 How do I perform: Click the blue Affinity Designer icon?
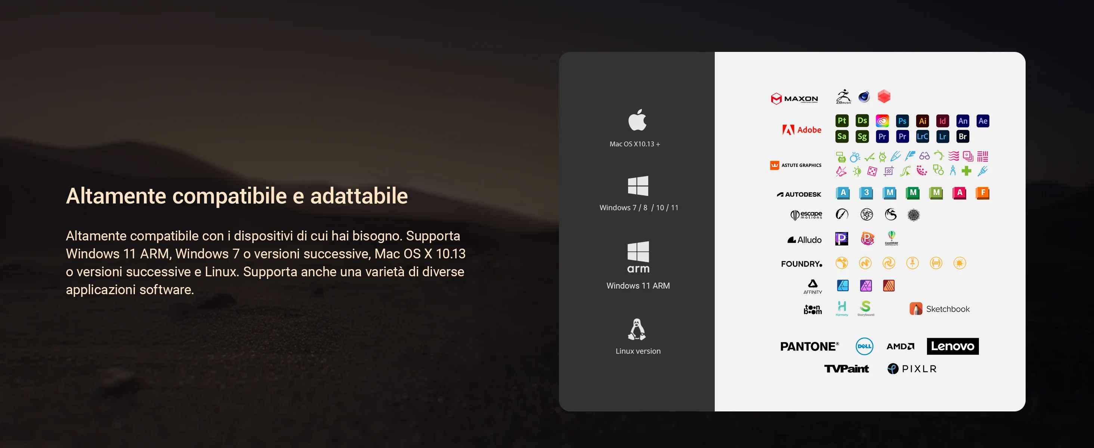pos(843,286)
